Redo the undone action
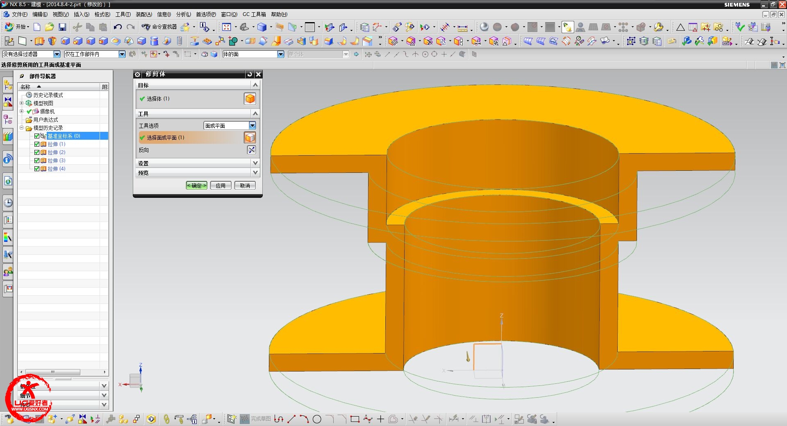This screenshot has width=787, height=426. tap(130, 27)
